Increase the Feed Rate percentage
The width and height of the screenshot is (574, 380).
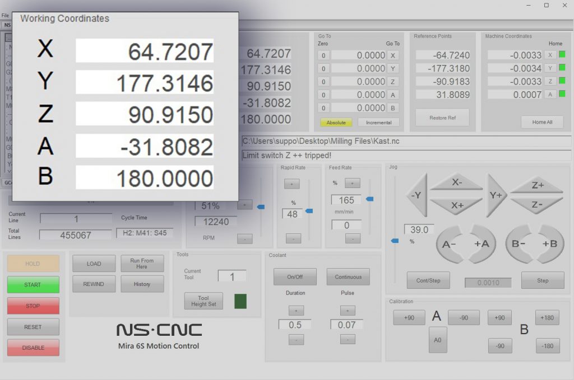pyautogui.click(x=353, y=183)
